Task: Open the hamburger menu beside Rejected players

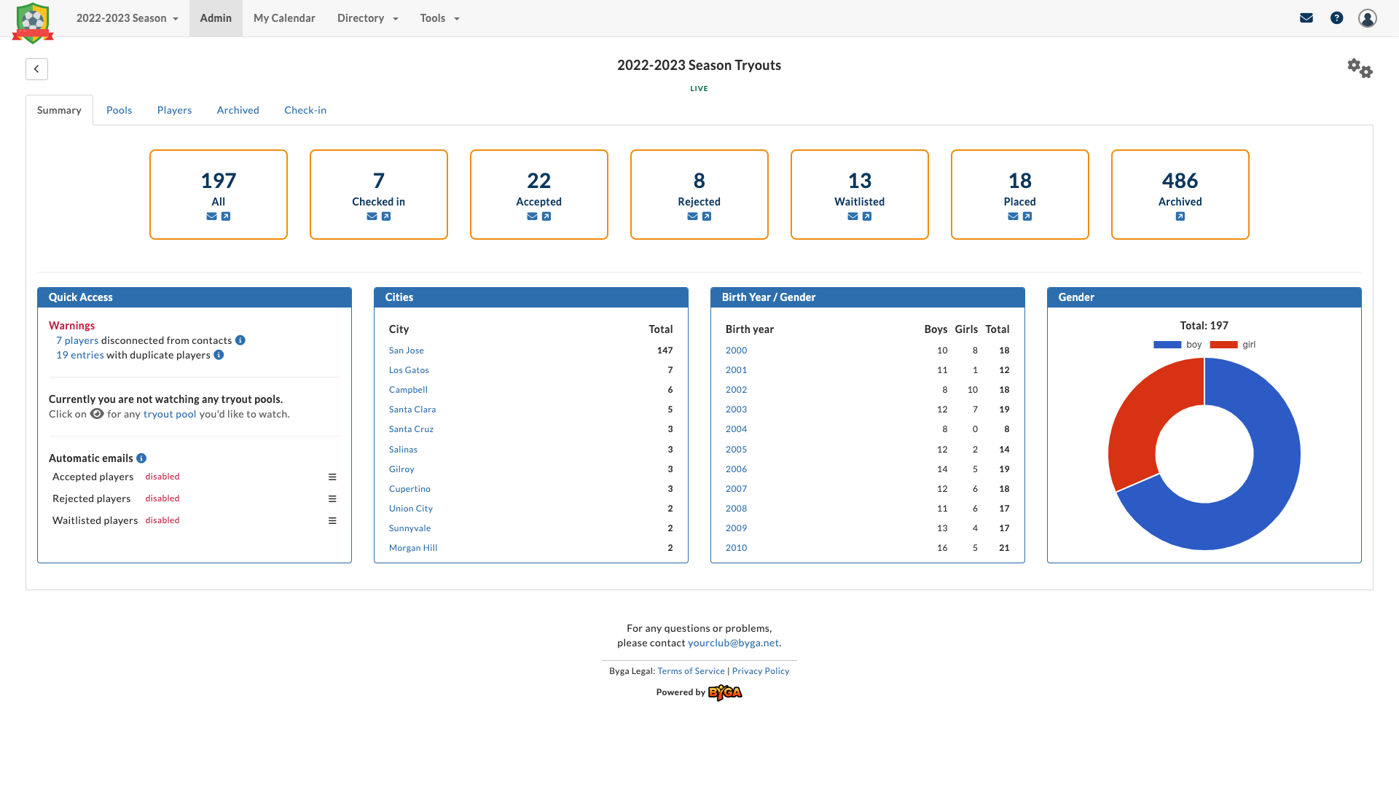Action: tap(333, 498)
